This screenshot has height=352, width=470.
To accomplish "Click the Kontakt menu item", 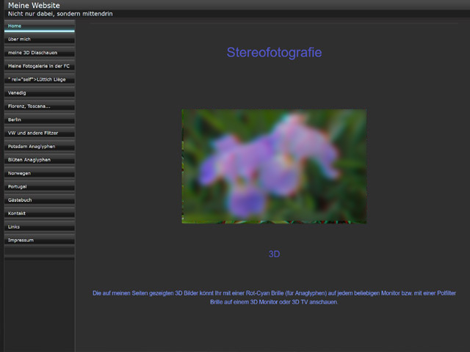I will (x=38, y=213).
